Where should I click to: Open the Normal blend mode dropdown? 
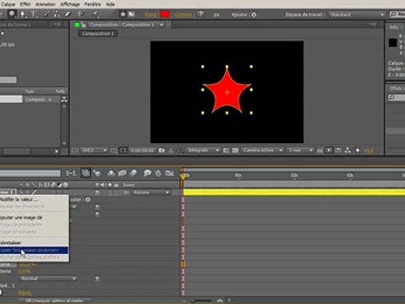coord(48,278)
